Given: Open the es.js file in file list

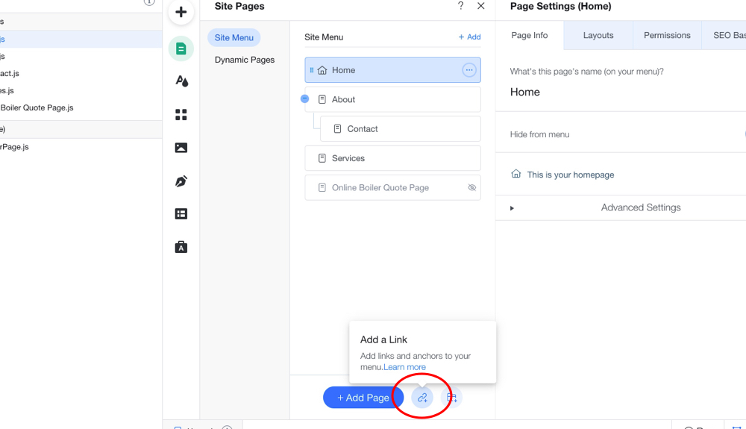Looking at the screenshot, I should coord(7,90).
